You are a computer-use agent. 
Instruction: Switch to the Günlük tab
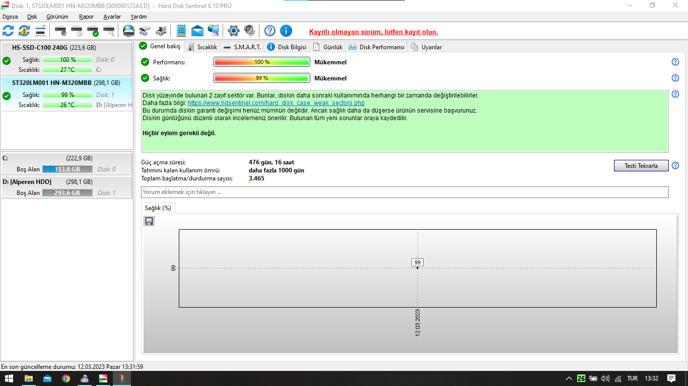[x=327, y=47]
